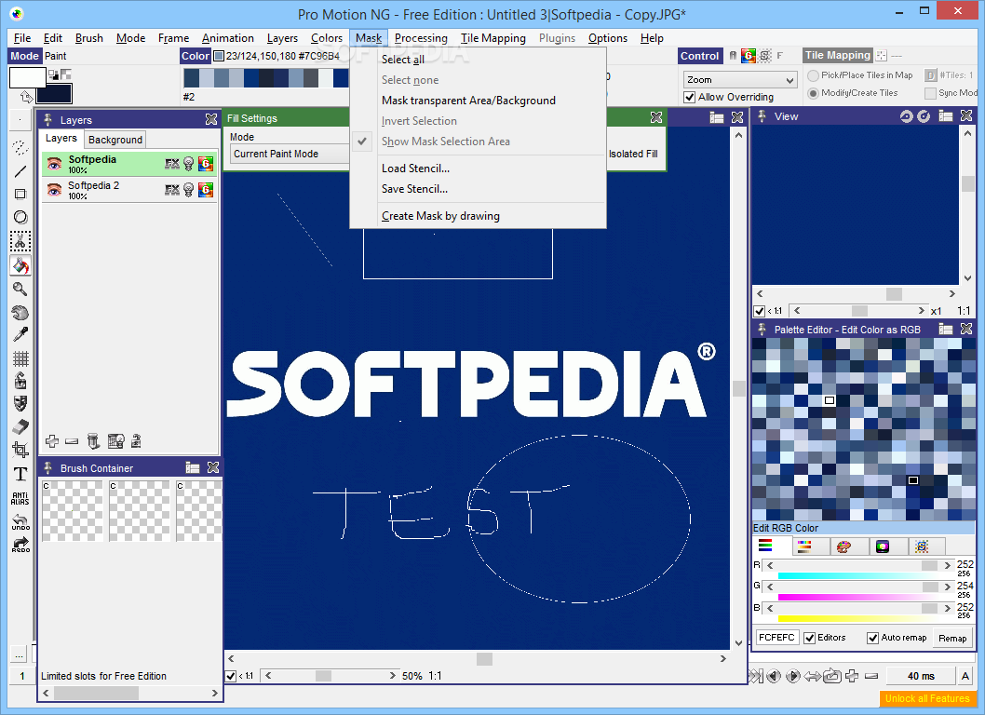Viewport: 985px width, 715px height.
Task: Choose Create Mask by drawing
Action: click(x=440, y=216)
